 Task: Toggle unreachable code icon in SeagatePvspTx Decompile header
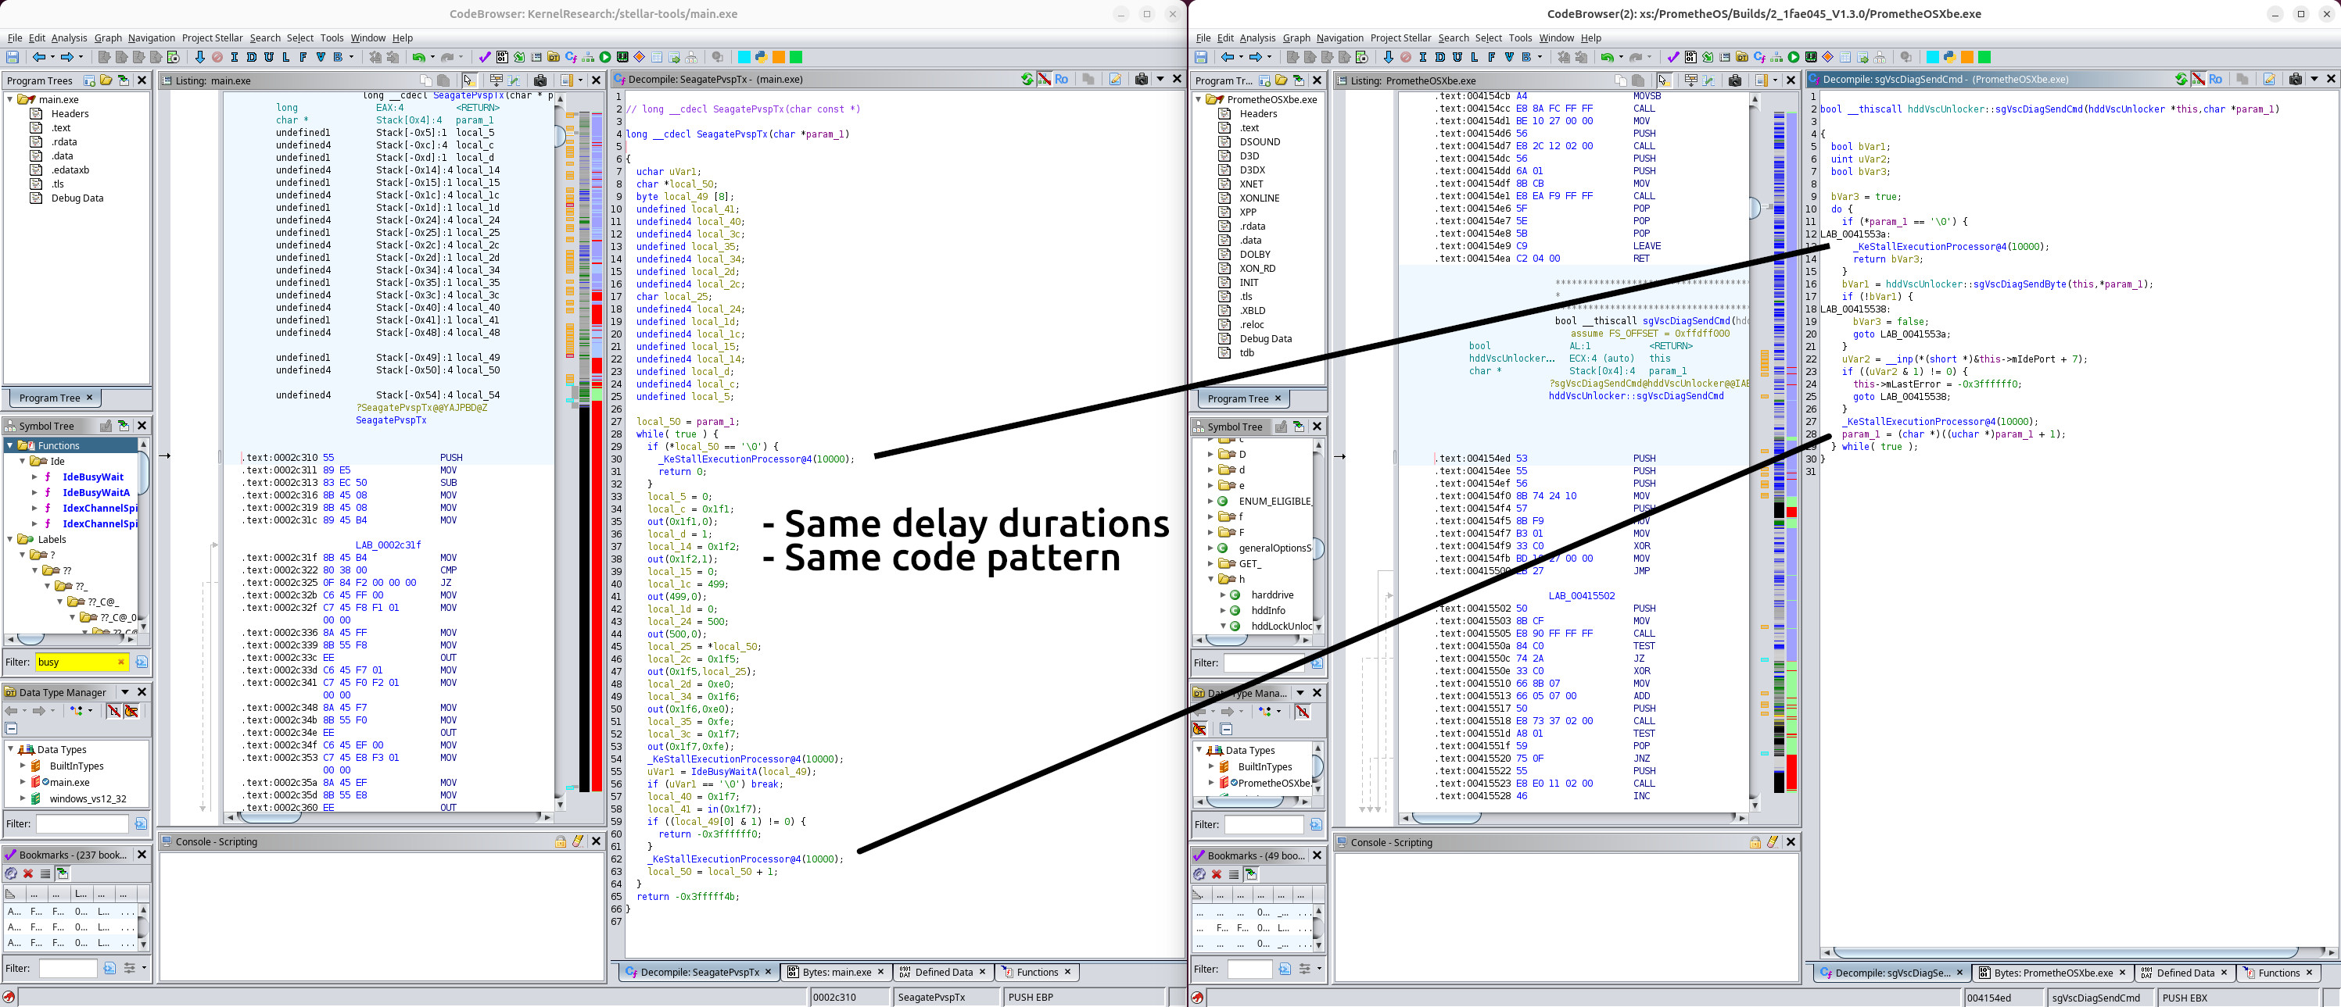click(1044, 79)
